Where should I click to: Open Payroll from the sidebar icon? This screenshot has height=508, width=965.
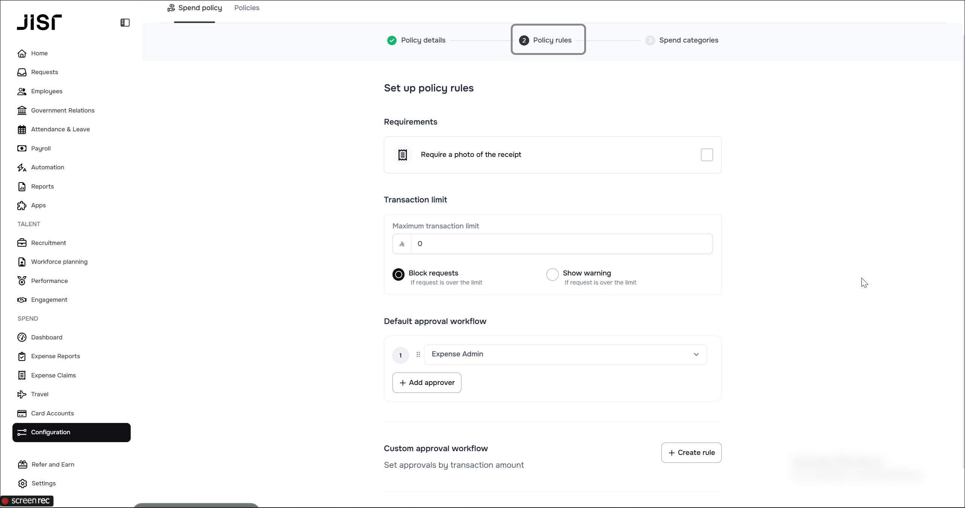22,148
